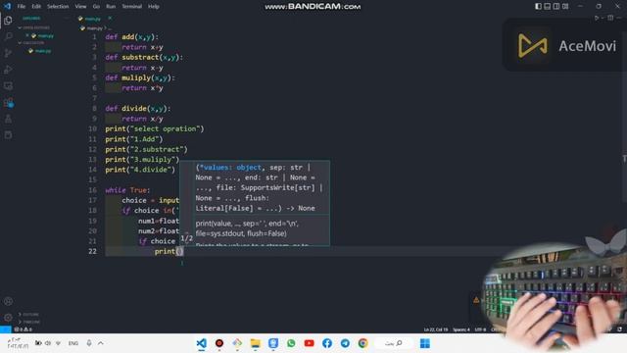Screen dimensions: 627x353
Task: Open the Help menu
Action: [154, 7]
